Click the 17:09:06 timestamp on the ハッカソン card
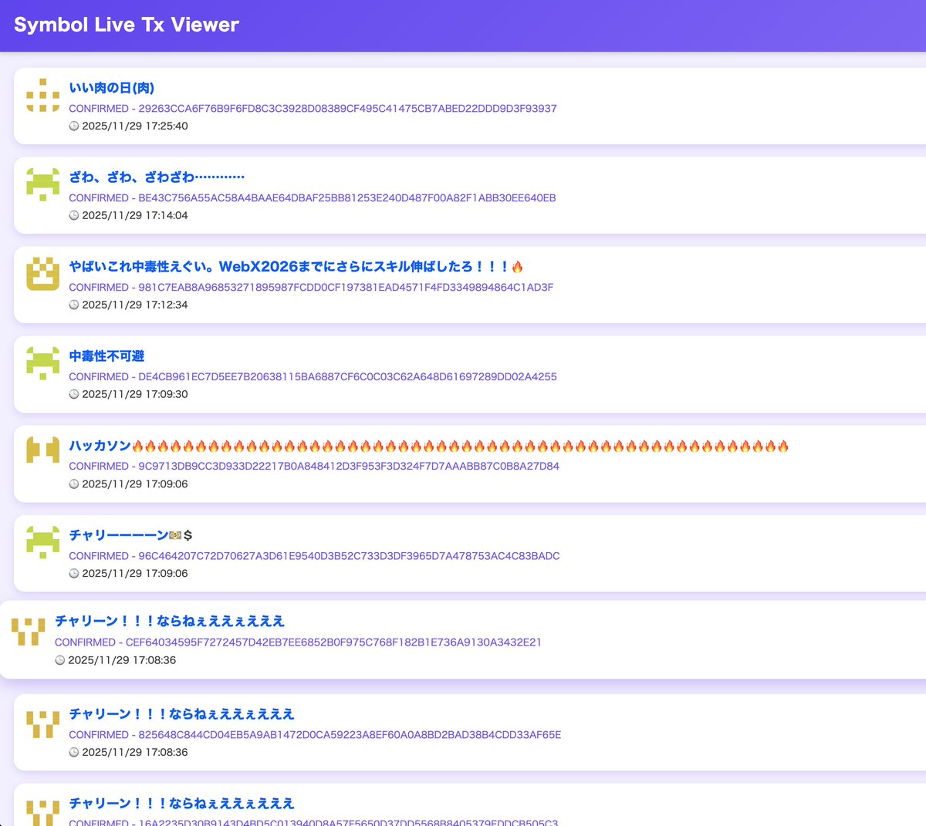 pyautogui.click(x=135, y=484)
